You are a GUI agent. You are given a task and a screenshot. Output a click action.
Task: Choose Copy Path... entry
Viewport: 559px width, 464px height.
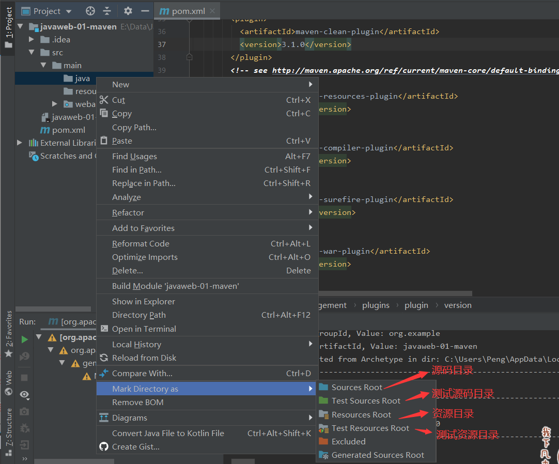[x=207, y=127]
